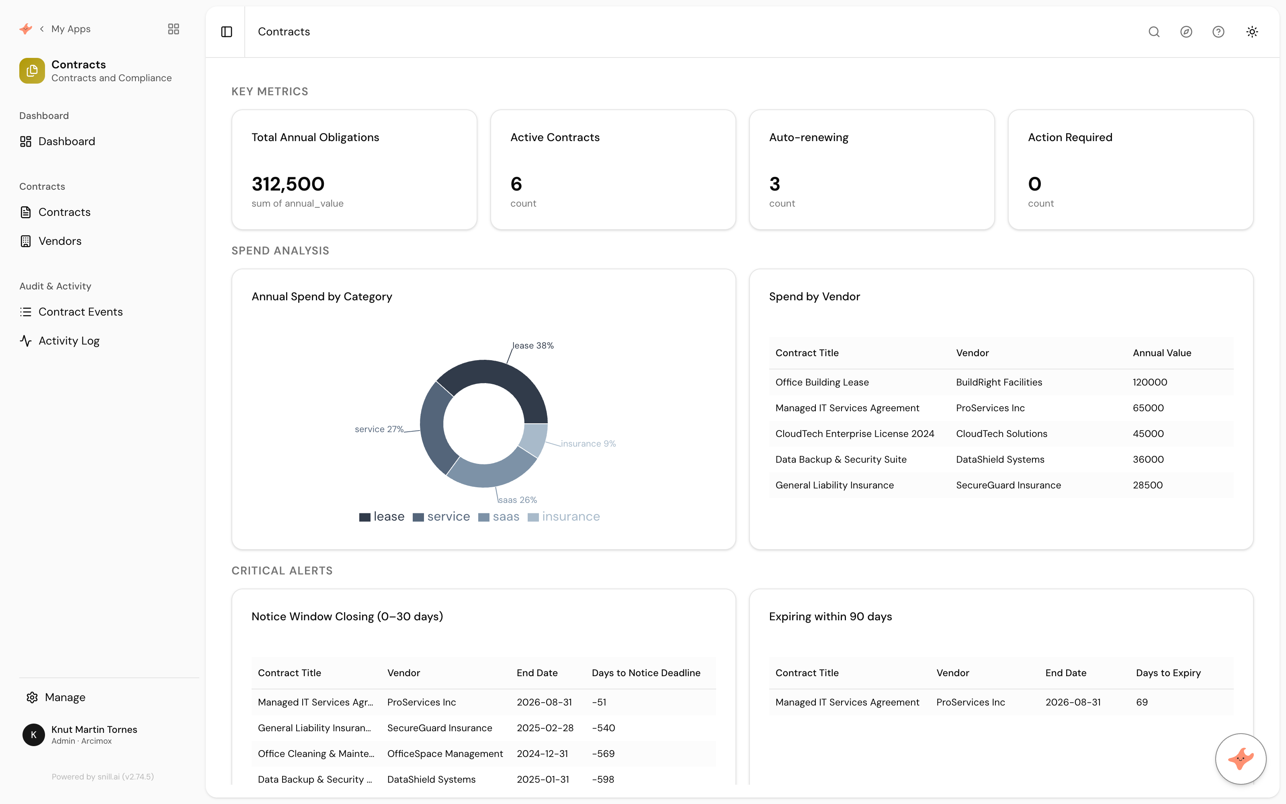Click the SecureGuard Insurance cell in Notice Window table
Image resolution: width=1286 pixels, height=804 pixels.
click(x=440, y=728)
